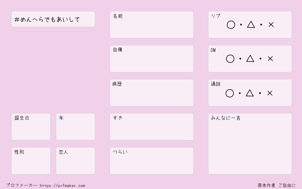Open the prfmaker.com link
This screenshot has width=302, height=189.
[x=62, y=186]
